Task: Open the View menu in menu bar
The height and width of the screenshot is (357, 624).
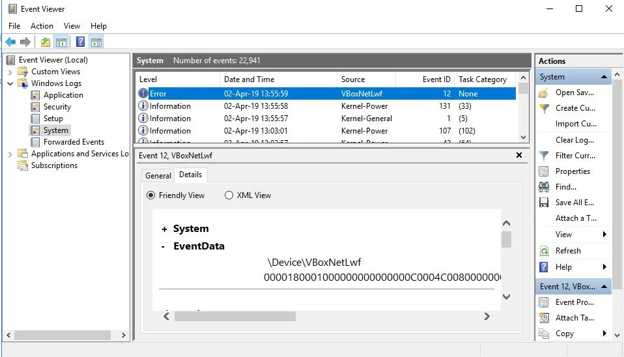Action: pos(72,26)
